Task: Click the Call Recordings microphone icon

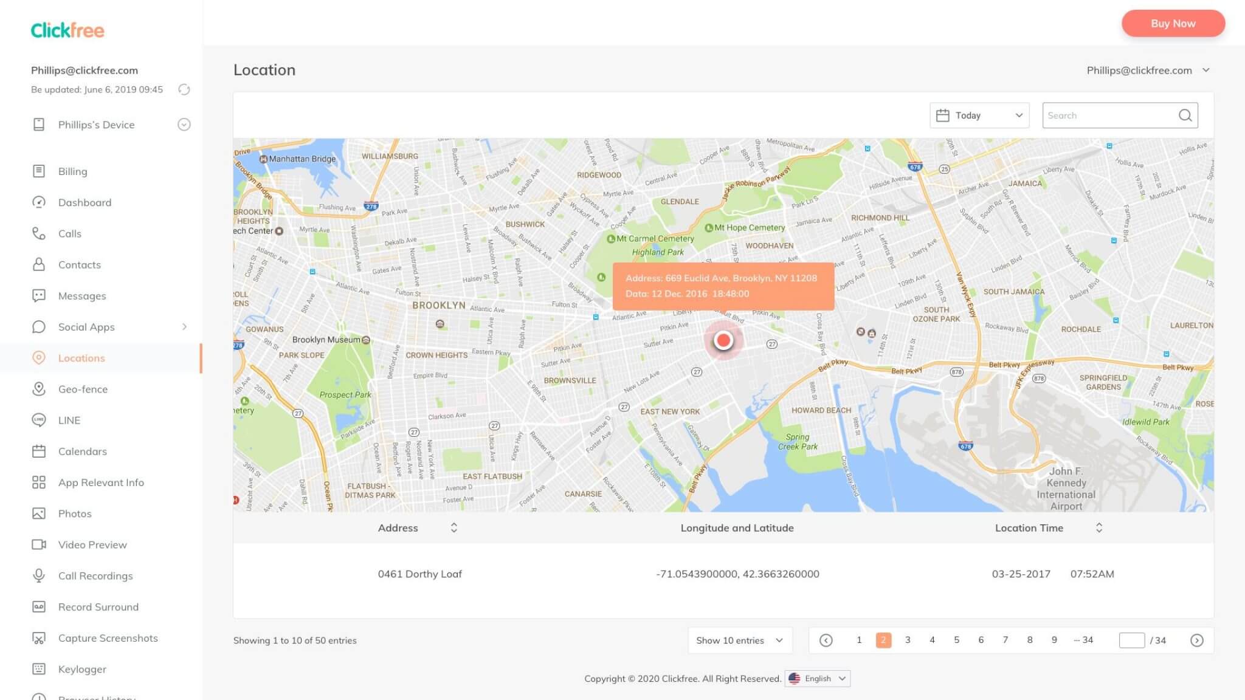Action: tap(39, 575)
